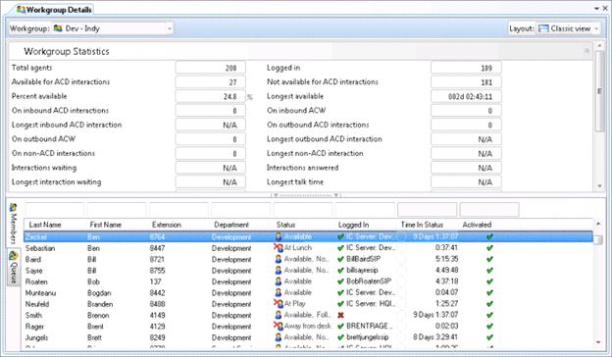The height and width of the screenshot is (357, 612).
Task: Click the At Lunch status icon for Sebastian
Action: click(279, 248)
